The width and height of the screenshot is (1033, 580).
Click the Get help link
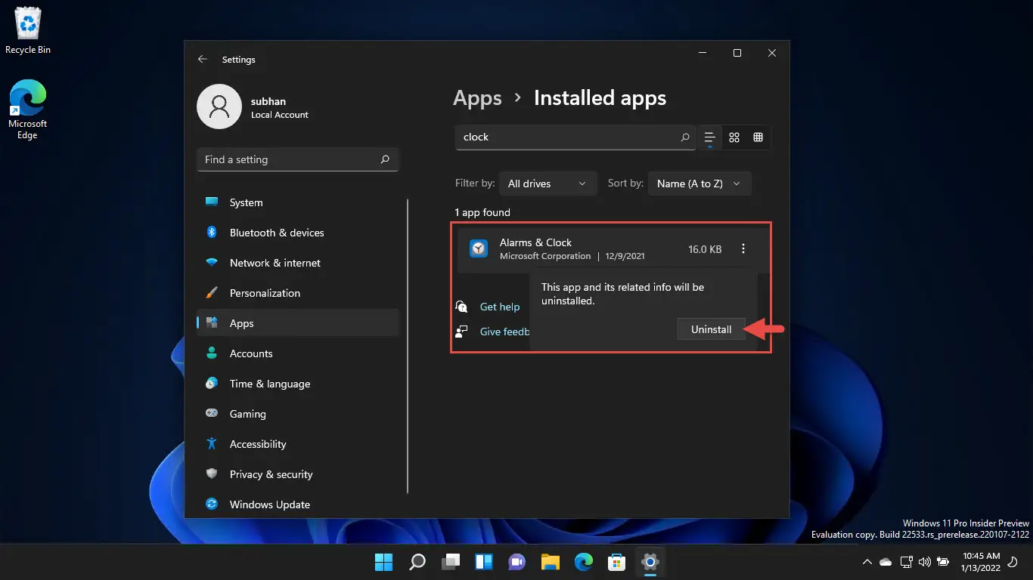click(500, 307)
